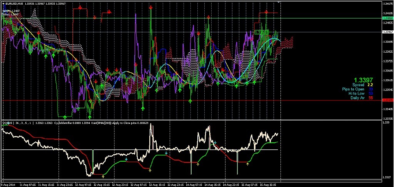Click the Pips to Open label
The image size is (394, 187).
coord(353,89)
